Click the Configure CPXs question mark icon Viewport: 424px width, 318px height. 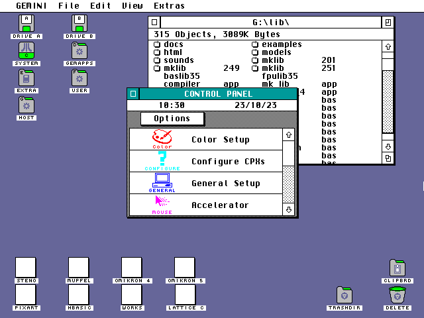click(162, 160)
